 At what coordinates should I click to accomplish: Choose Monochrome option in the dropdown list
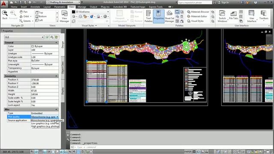pyautogui.click(x=47, y=121)
